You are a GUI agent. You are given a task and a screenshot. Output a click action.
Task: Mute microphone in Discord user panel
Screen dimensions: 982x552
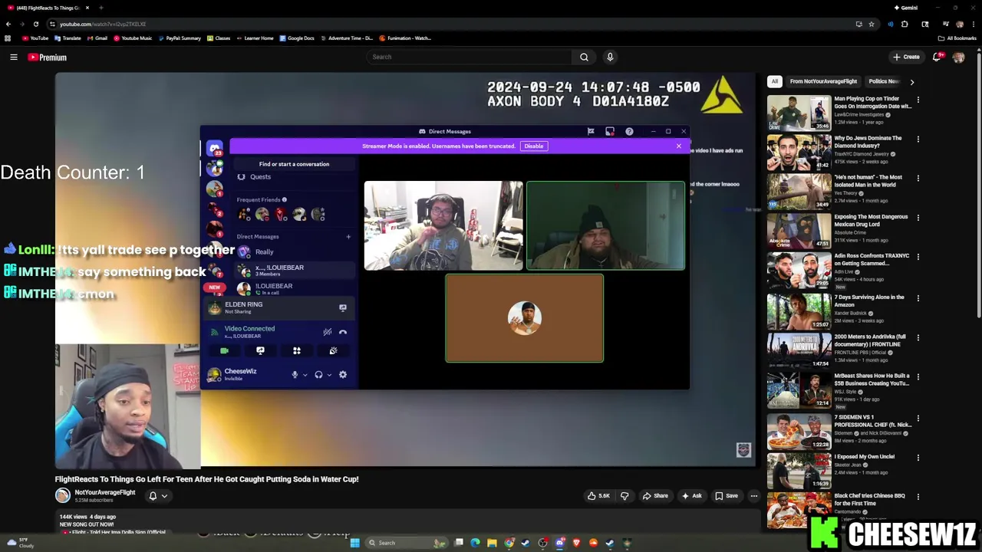(295, 375)
